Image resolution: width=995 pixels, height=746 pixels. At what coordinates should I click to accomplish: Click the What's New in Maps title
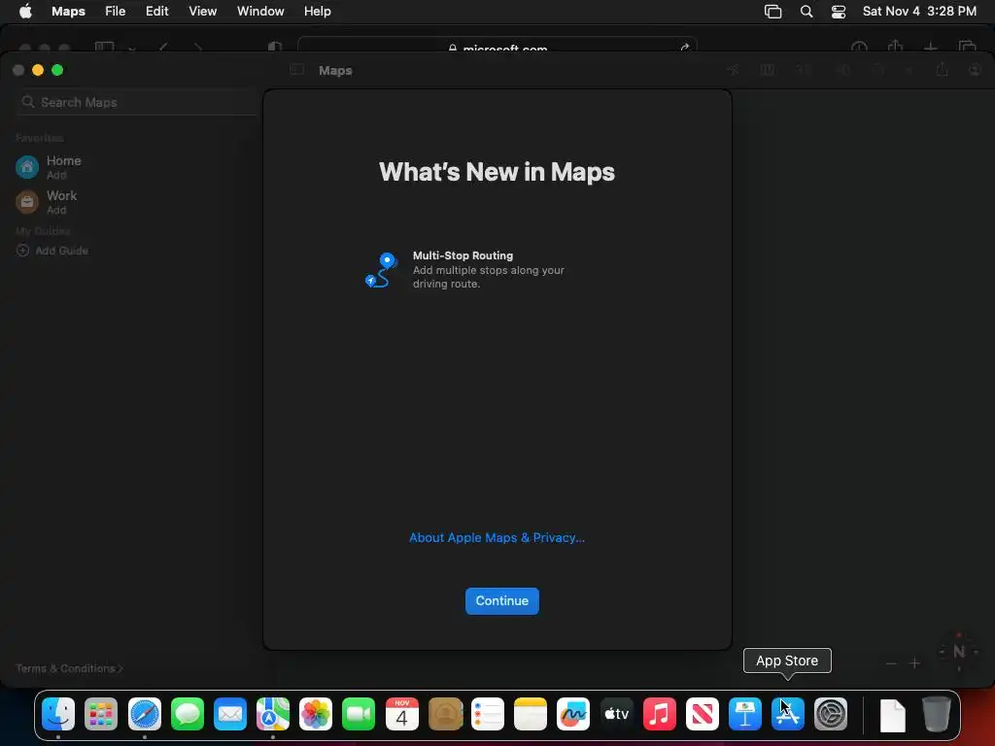(497, 172)
